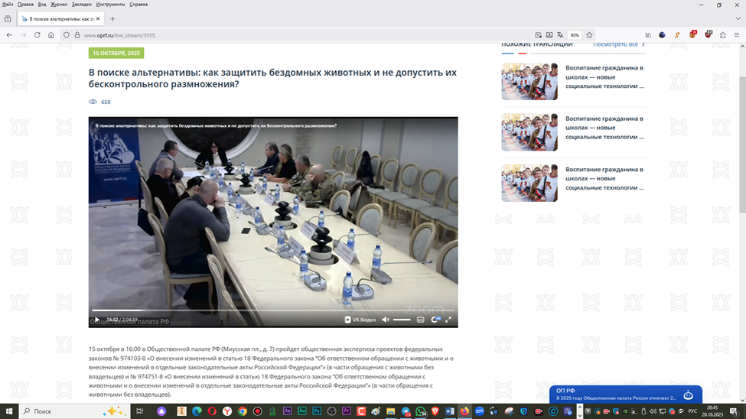Mute the video player sound

(386, 320)
